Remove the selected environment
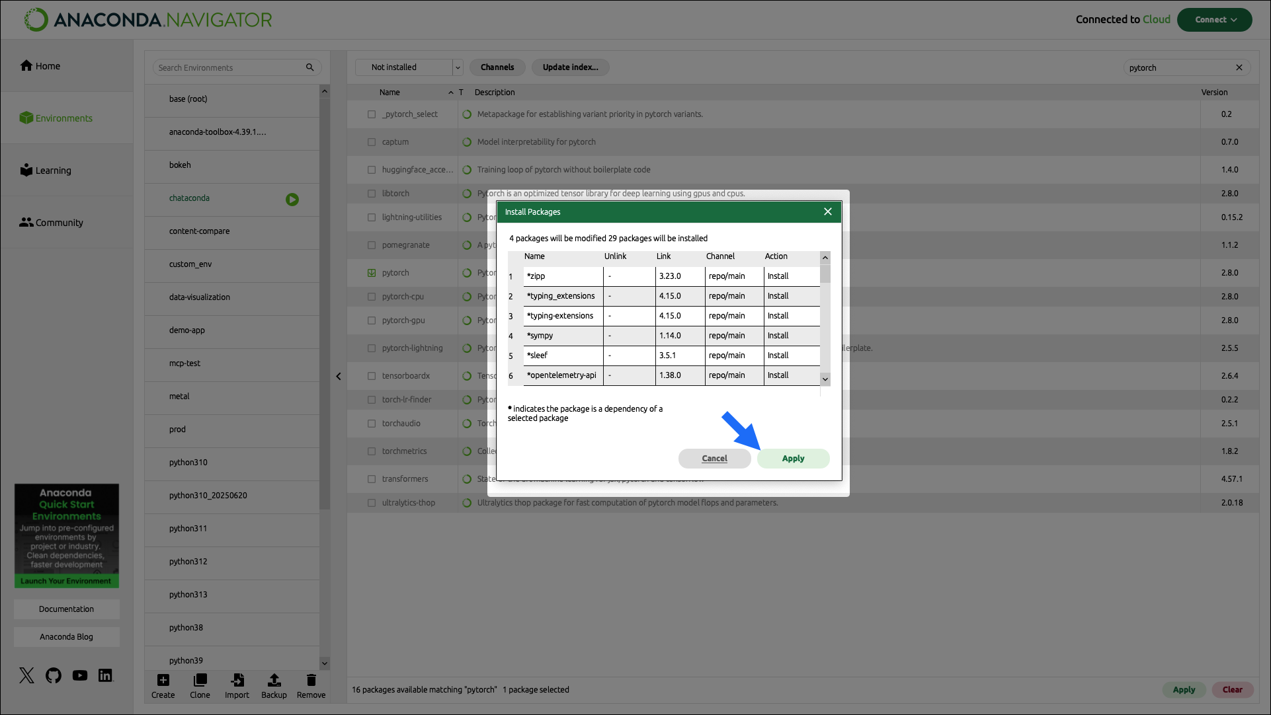The width and height of the screenshot is (1271, 715). click(x=311, y=685)
